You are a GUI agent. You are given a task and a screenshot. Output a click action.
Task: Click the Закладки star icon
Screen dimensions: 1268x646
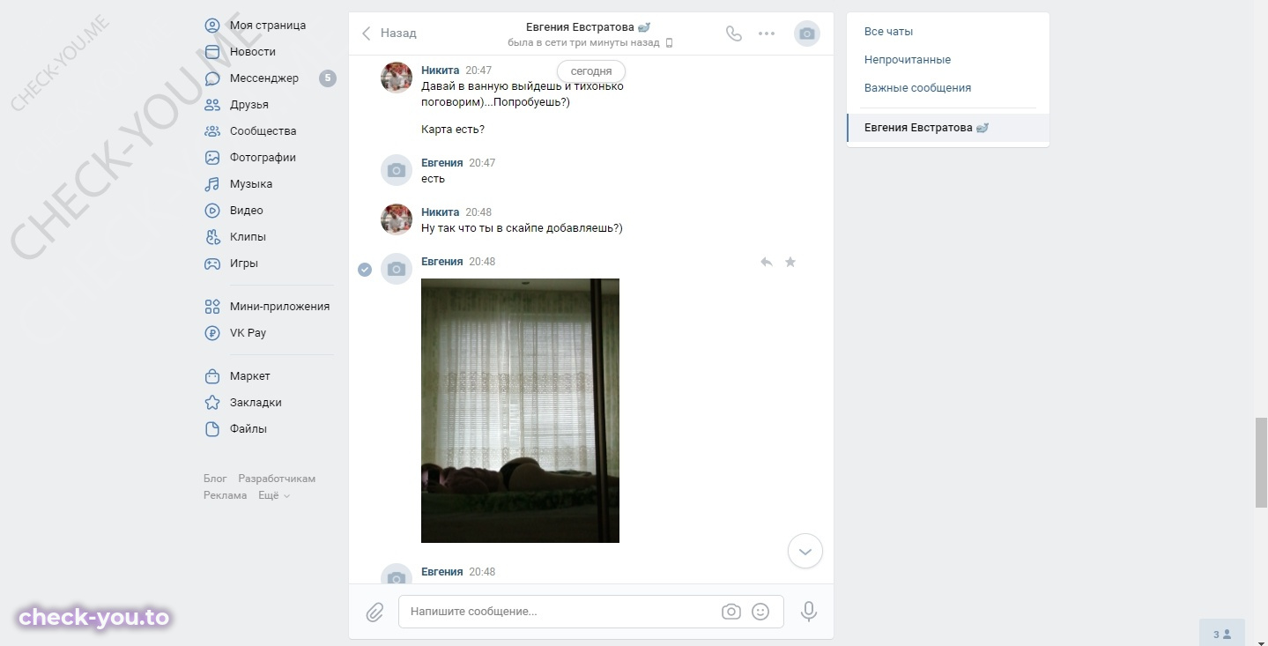point(212,403)
